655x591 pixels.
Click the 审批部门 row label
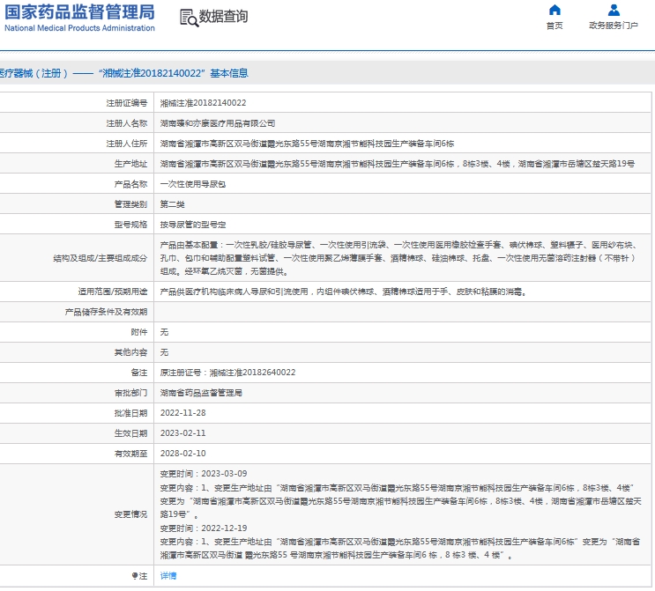(x=130, y=393)
